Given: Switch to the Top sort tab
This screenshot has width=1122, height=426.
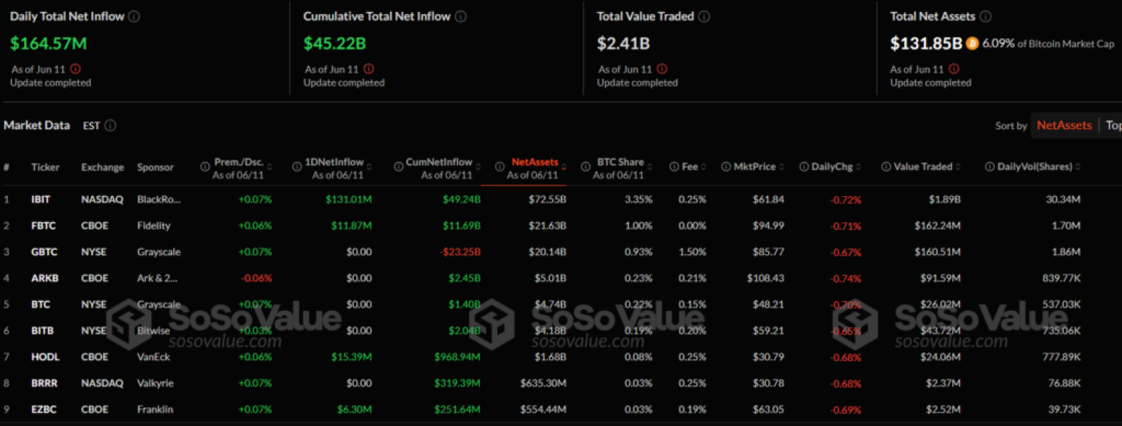Looking at the screenshot, I should (1113, 126).
